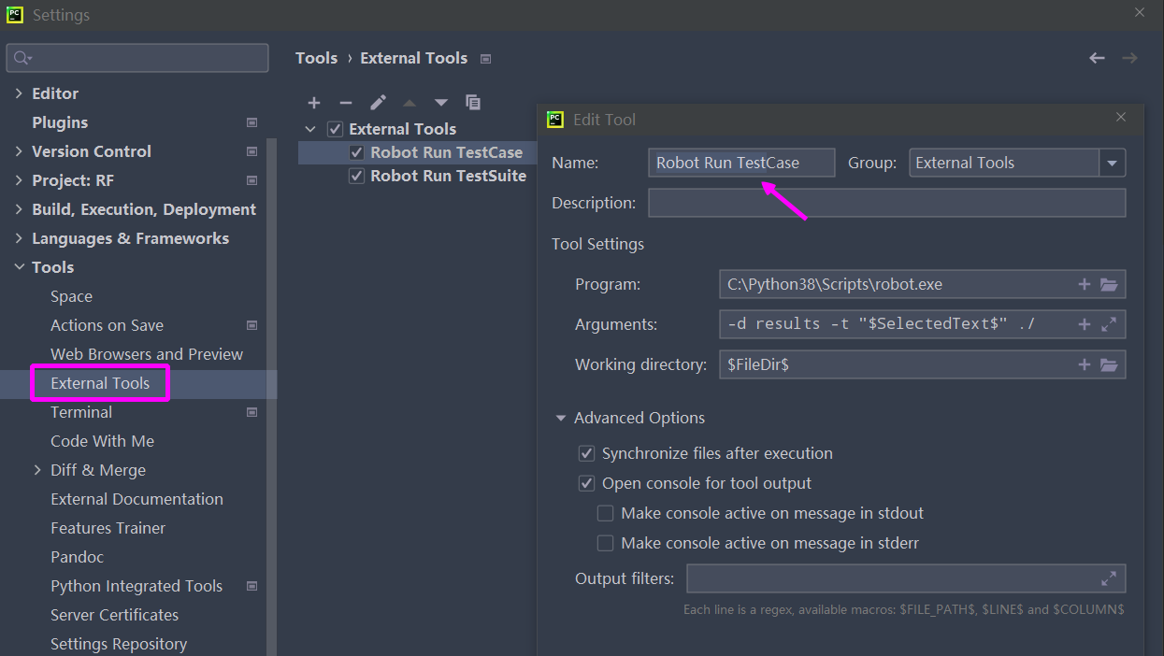Expand the Arguments field with the diagonal-arrows icon

tap(1109, 323)
